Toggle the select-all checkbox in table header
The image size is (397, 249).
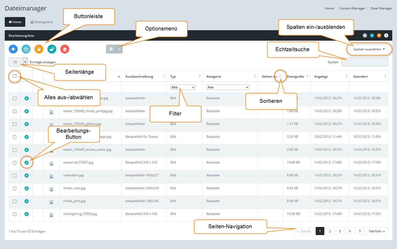click(x=15, y=76)
